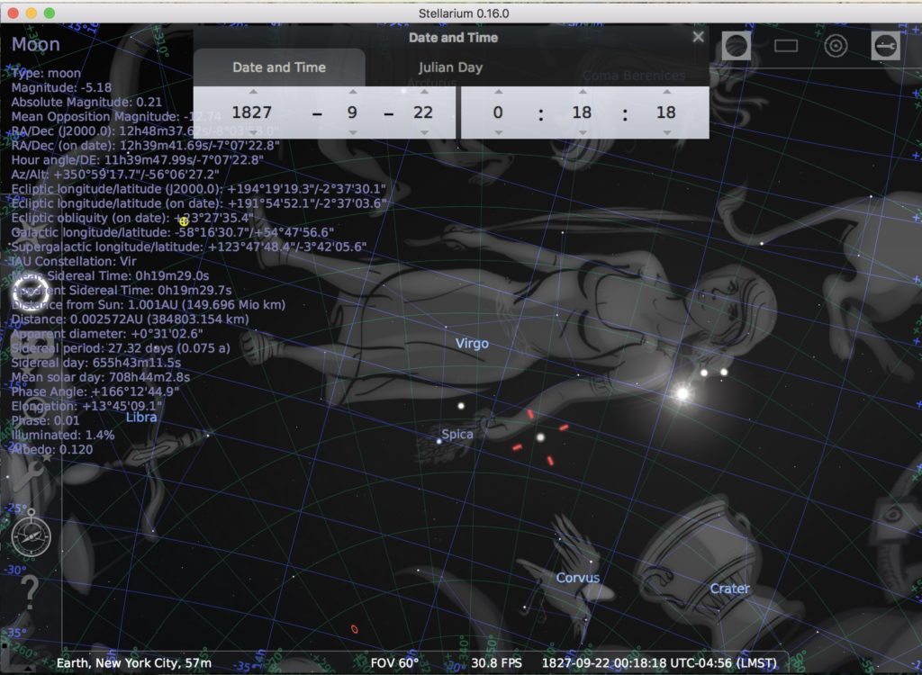The height and width of the screenshot is (675, 922).
Task: Click the 'Magnitude: -5.18' line
Action: coord(61,87)
